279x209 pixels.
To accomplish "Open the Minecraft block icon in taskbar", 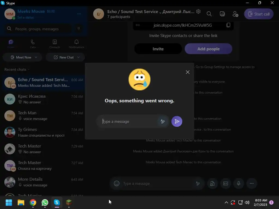I will pos(69,202).
